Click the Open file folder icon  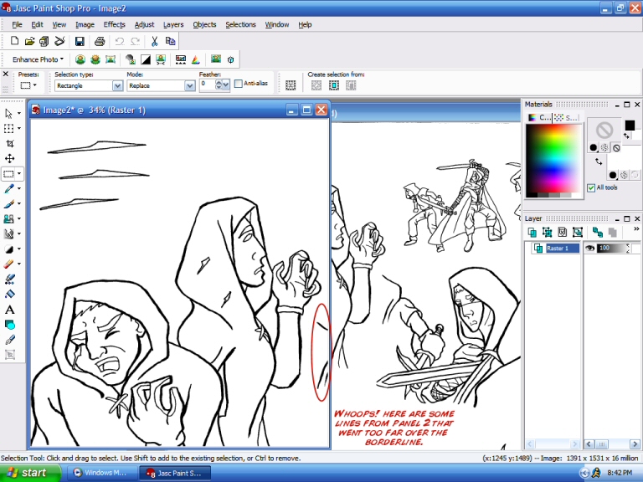(30, 41)
